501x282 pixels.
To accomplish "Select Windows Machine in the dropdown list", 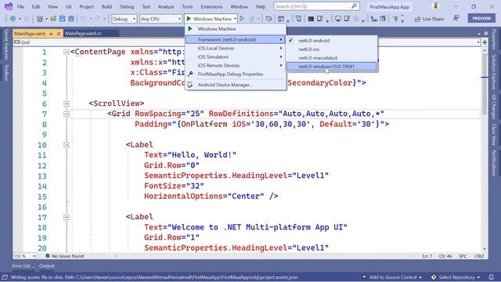I will pyautogui.click(x=236, y=29).
